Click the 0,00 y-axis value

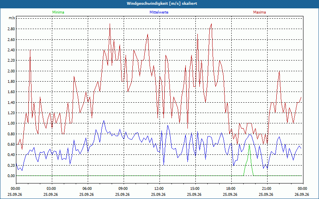click(x=12, y=176)
